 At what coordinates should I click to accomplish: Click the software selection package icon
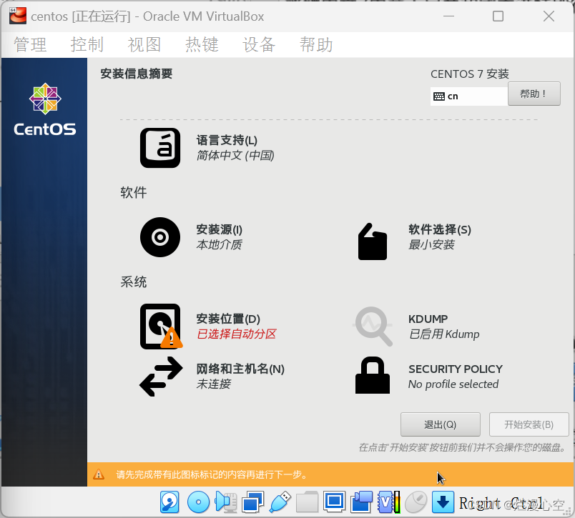point(372,241)
